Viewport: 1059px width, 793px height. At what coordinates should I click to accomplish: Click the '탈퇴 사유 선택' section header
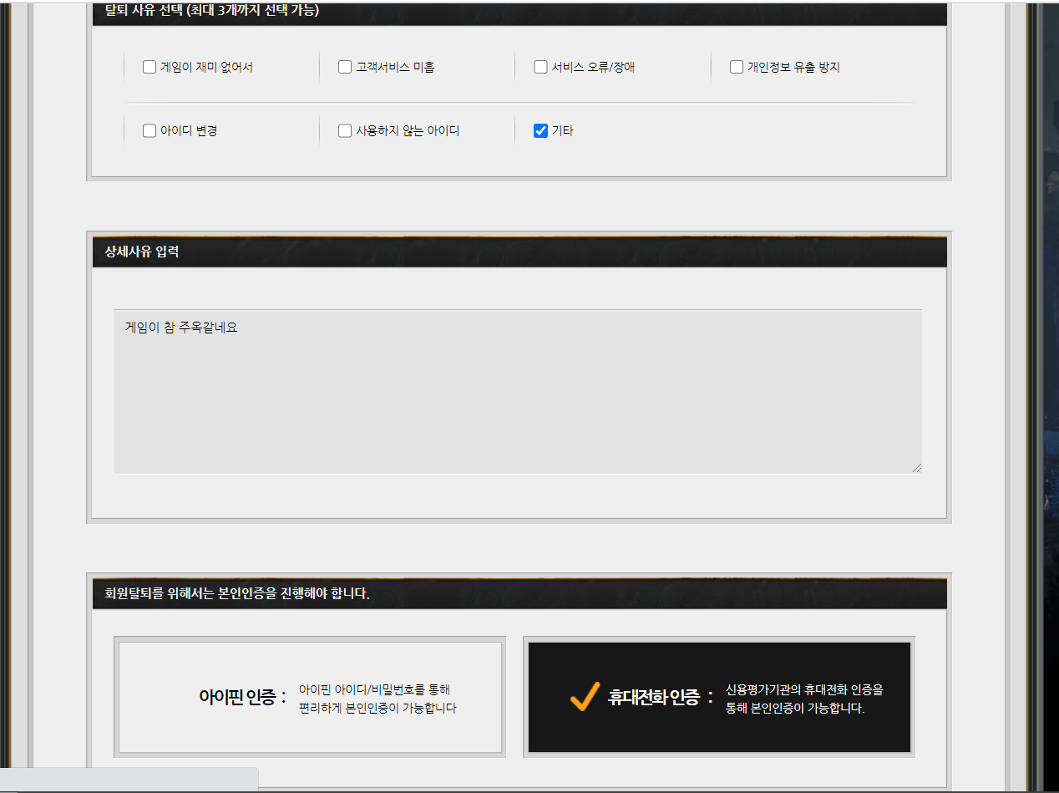(212, 11)
